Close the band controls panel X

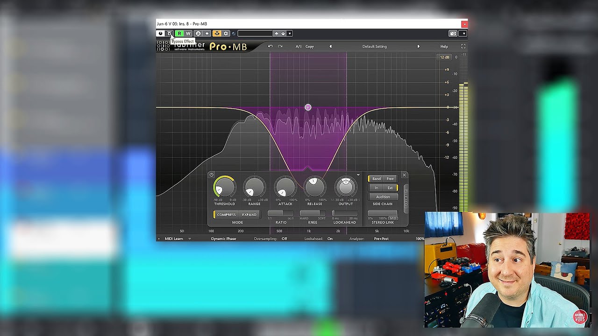404,175
